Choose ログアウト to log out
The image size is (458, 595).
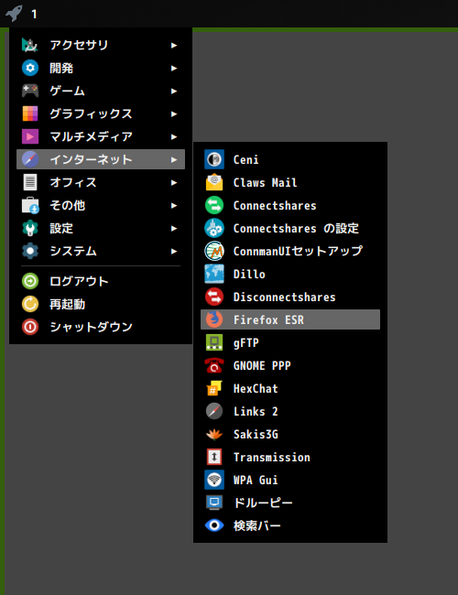pyautogui.click(x=101, y=281)
